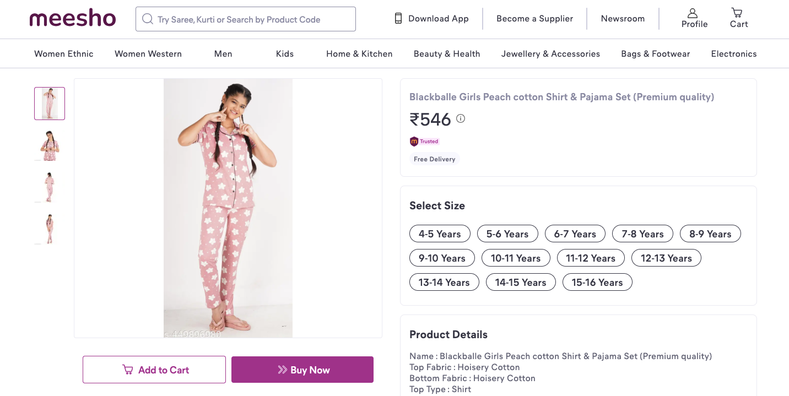View the second product thumbnail image
Screen dimensions: 789x396
(x=50, y=145)
